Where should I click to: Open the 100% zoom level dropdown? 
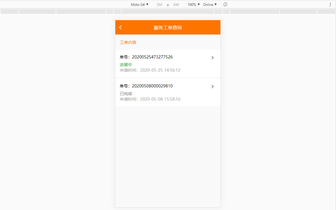click(194, 5)
